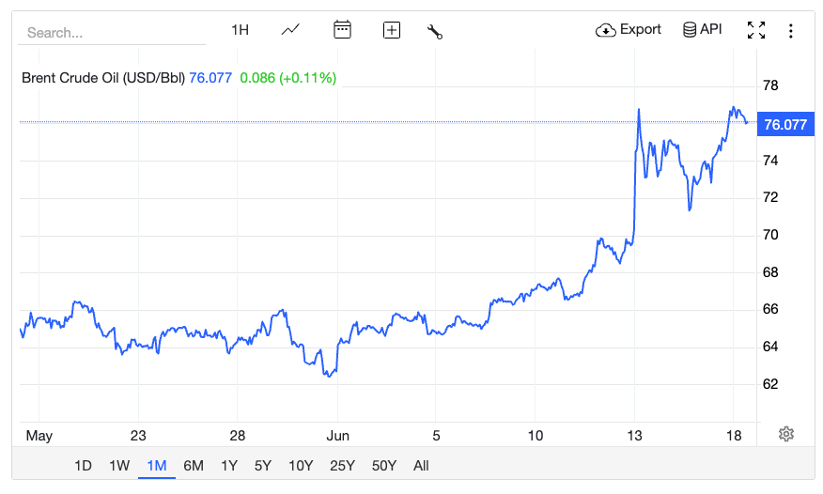The width and height of the screenshot is (823, 494).
Task: Select the 1D time range
Action: coord(83,465)
